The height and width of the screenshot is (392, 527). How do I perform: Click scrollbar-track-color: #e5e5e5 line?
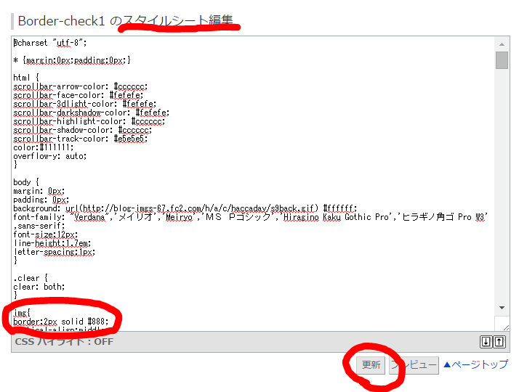pyautogui.click(x=81, y=139)
